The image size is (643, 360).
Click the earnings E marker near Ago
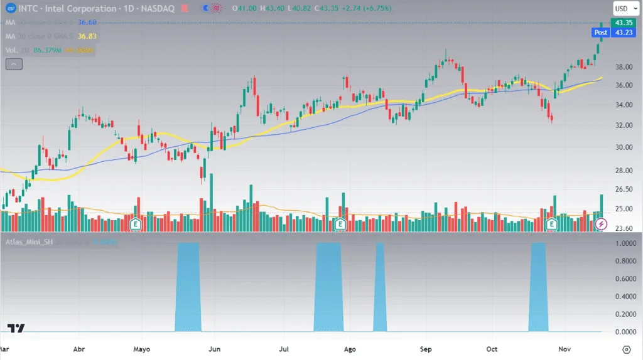340,224
